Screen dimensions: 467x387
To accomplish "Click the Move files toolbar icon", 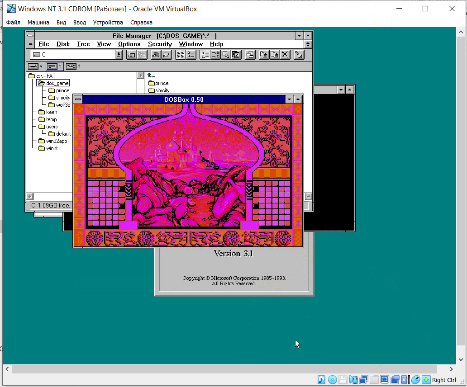I will 274,55.
